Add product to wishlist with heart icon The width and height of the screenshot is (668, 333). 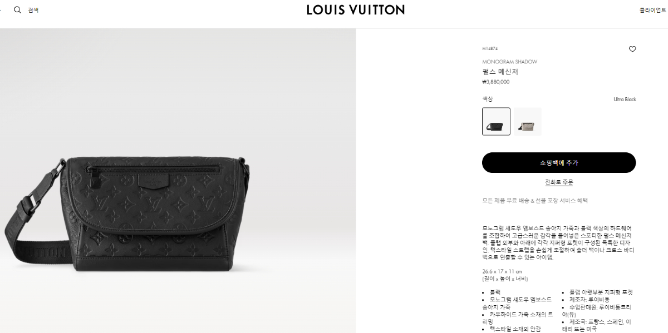click(632, 49)
